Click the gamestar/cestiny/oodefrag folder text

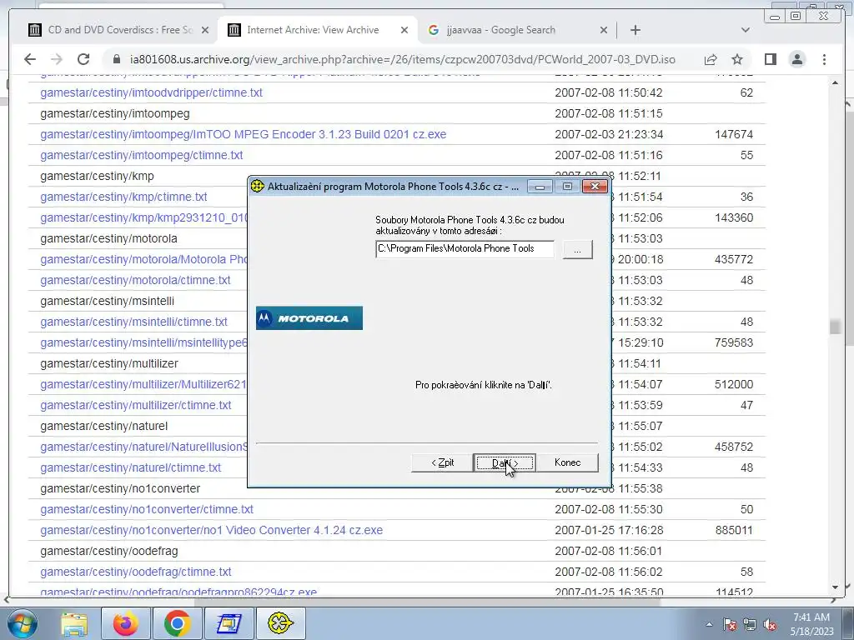point(109,552)
